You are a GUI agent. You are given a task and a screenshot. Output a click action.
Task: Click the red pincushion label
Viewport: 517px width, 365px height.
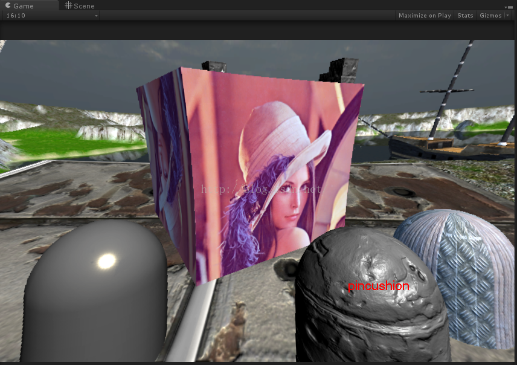(x=378, y=286)
